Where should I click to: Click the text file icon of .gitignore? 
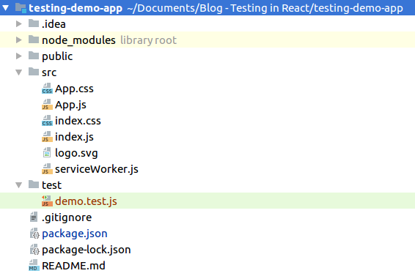pos(34,217)
